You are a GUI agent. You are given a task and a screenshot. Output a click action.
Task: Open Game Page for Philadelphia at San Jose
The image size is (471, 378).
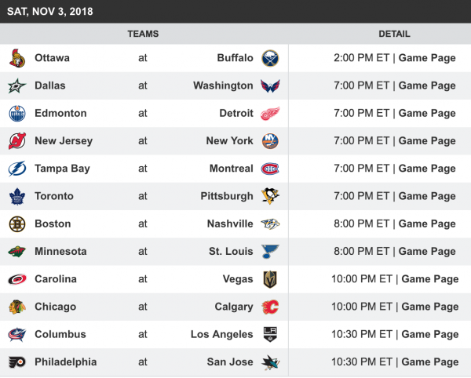click(x=429, y=362)
